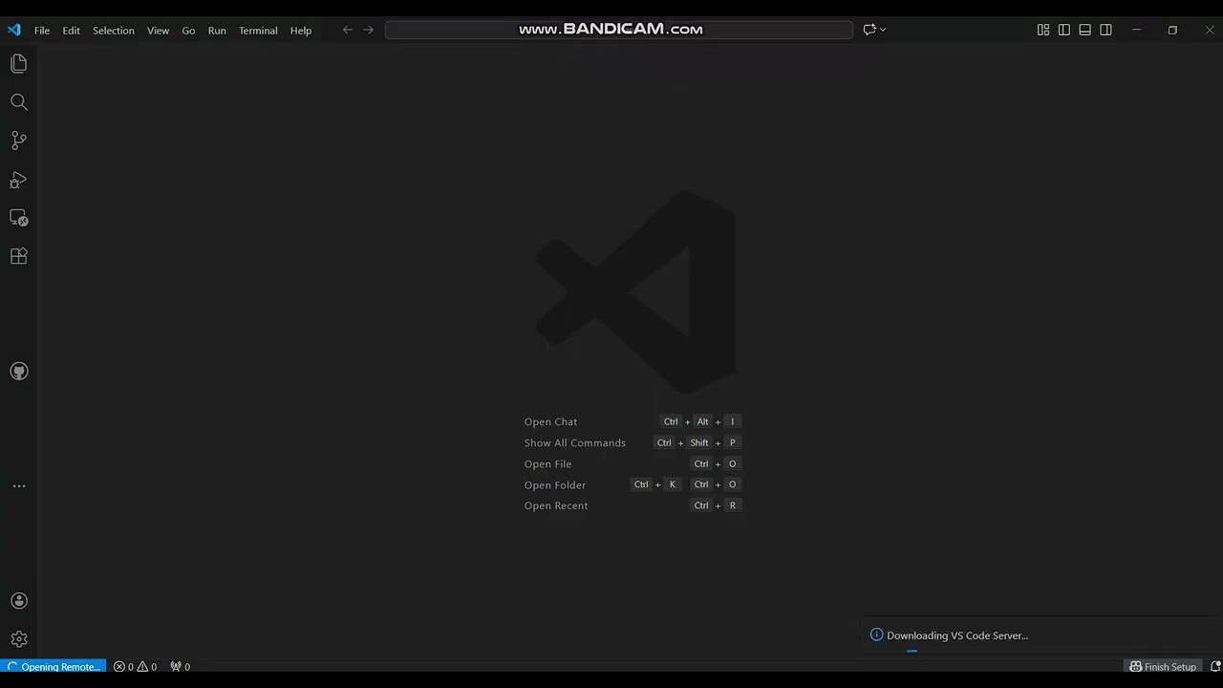This screenshot has height=688, width=1223.
Task: Click the command center search box
Action: 619,30
